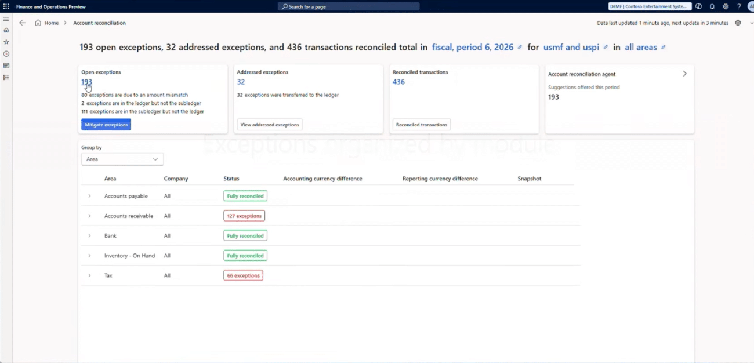Open the 436 reconciled transactions link
The image size is (754, 363).
398,82
